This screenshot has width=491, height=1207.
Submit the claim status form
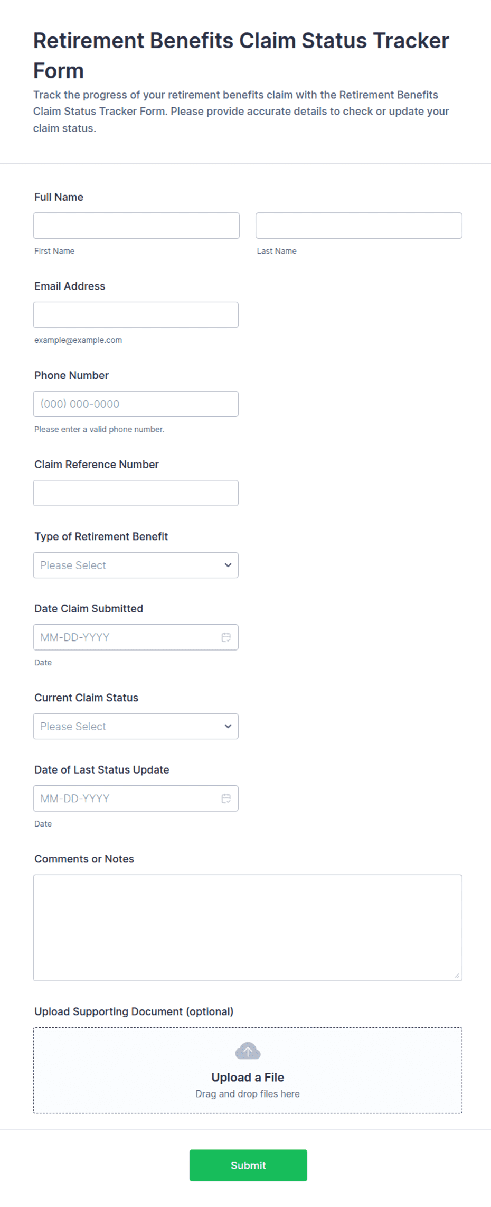[x=248, y=1165]
